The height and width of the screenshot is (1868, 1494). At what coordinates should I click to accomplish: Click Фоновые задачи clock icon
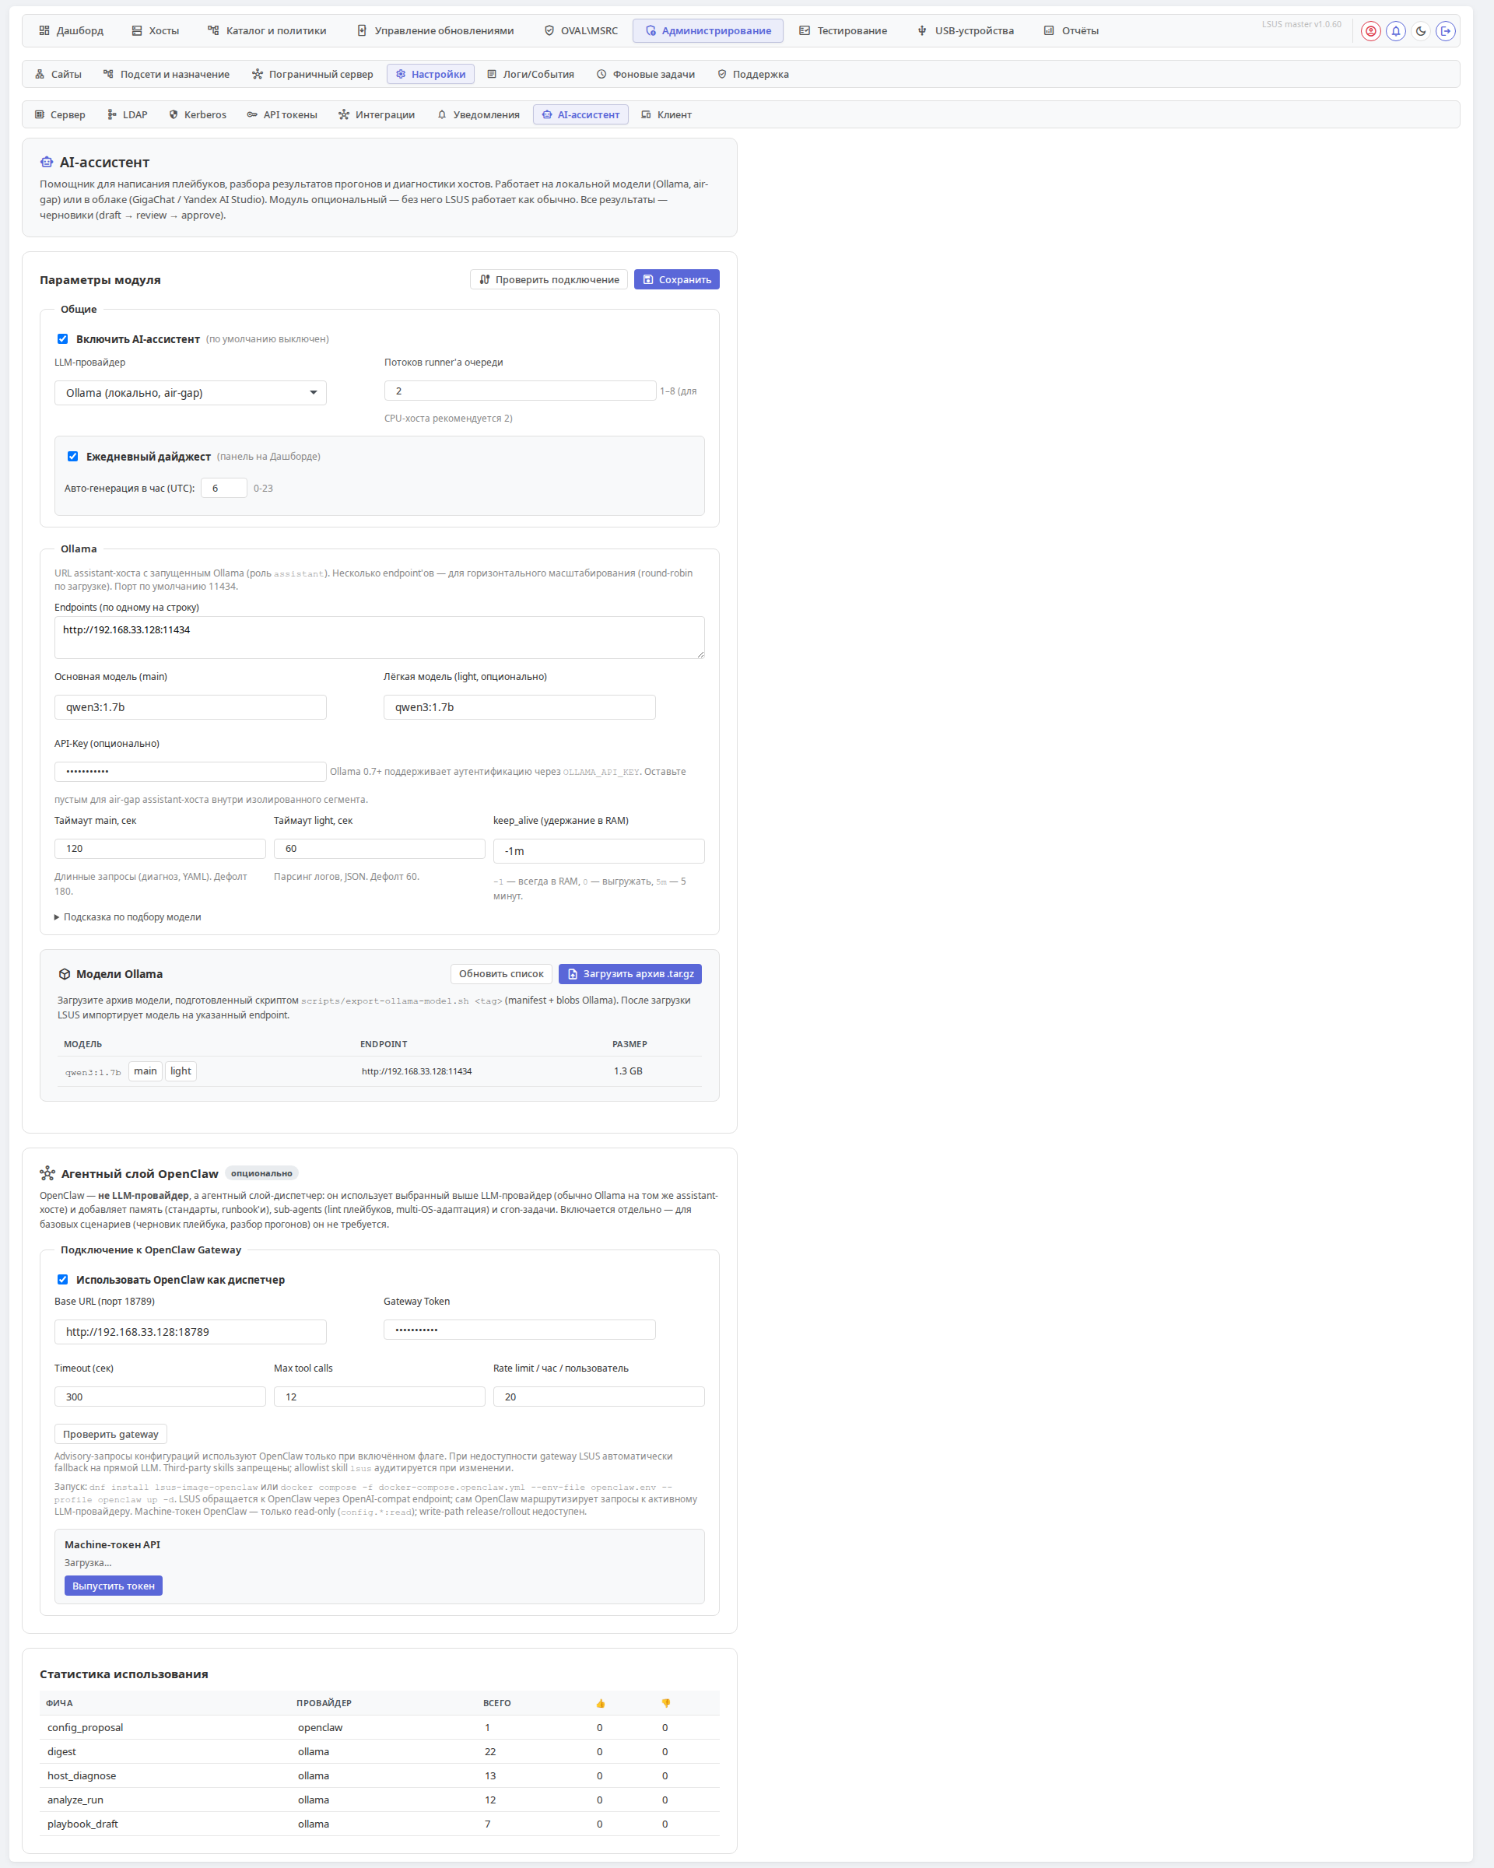point(601,75)
